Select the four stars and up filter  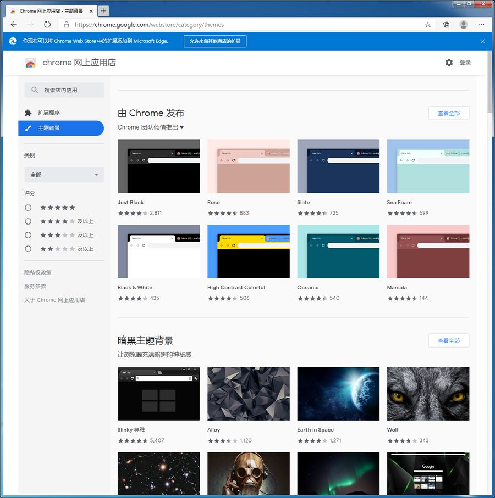pos(28,221)
